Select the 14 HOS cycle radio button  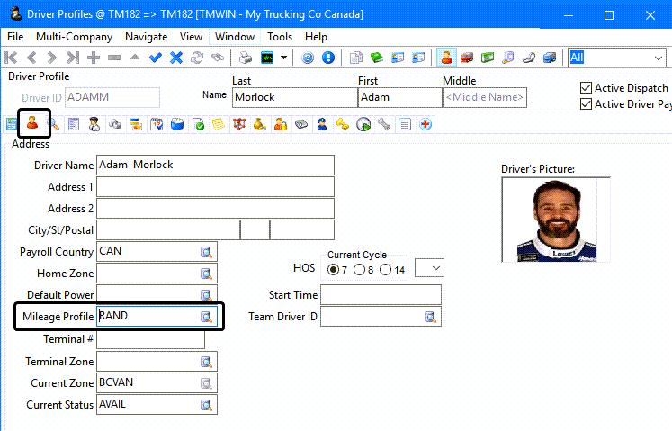click(x=385, y=269)
